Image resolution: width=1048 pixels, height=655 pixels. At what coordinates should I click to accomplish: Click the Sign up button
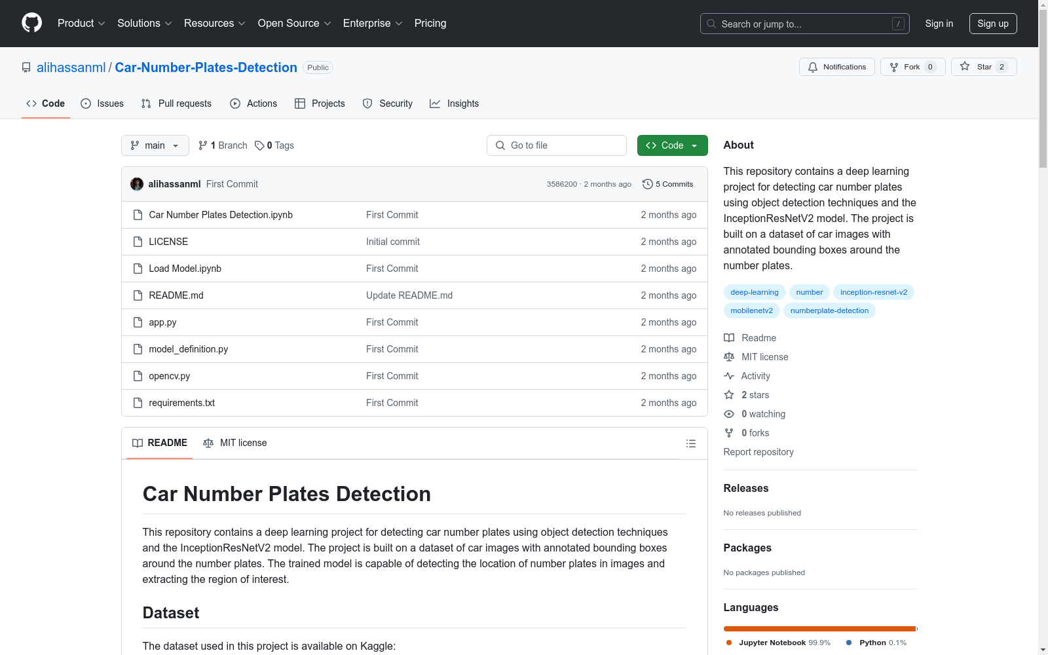tap(993, 24)
